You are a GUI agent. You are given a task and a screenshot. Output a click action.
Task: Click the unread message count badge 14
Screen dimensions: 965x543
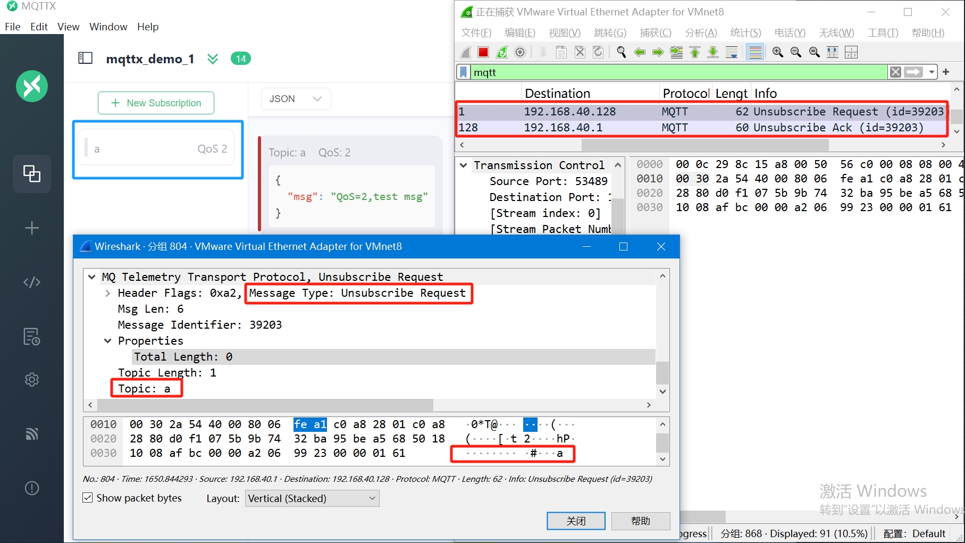tap(241, 59)
